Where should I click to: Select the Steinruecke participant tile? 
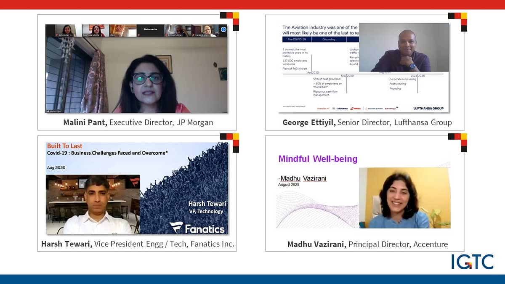click(150, 31)
